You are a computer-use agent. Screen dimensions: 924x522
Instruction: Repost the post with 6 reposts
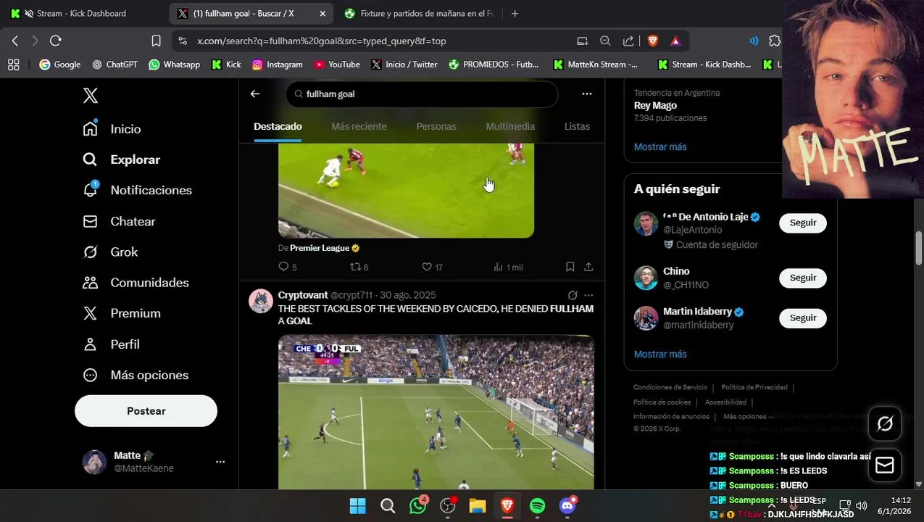click(x=359, y=267)
